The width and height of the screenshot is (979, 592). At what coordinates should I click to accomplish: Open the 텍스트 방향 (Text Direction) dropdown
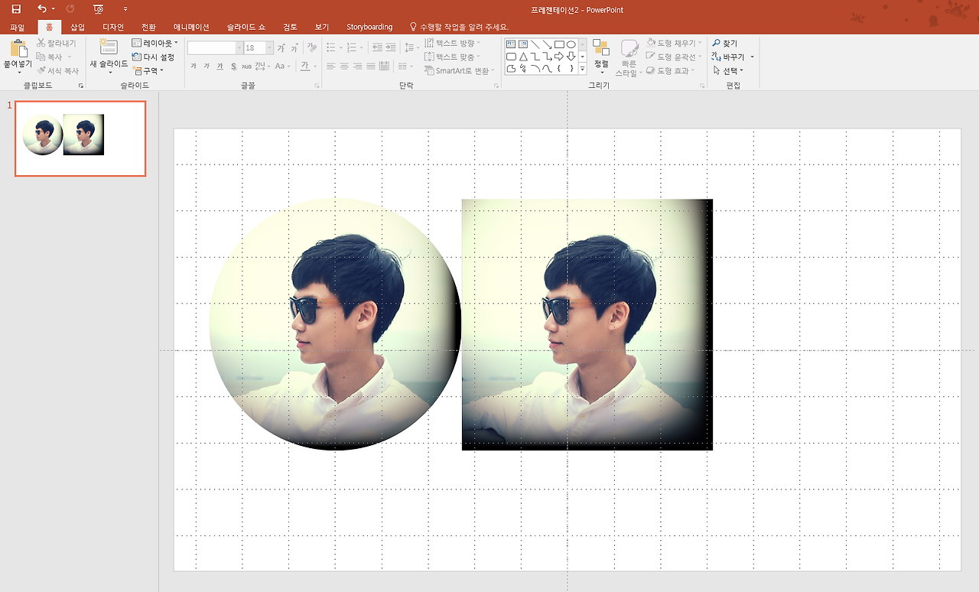(x=452, y=43)
